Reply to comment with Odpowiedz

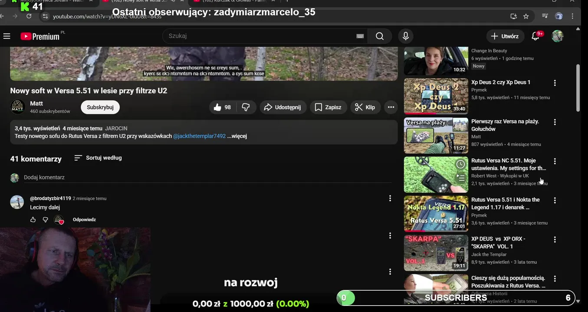(84, 220)
